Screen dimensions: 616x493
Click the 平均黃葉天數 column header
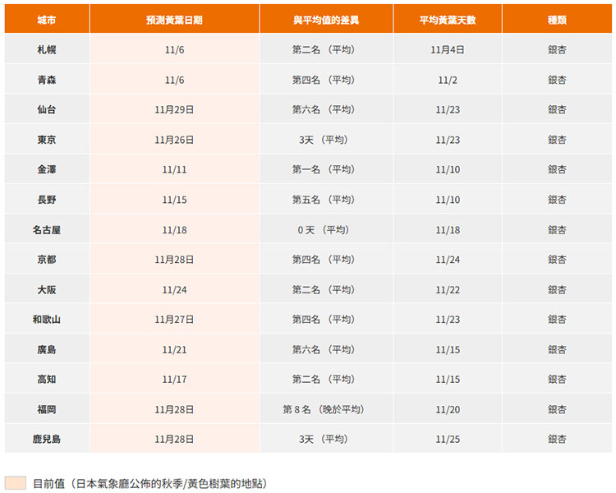click(x=448, y=19)
